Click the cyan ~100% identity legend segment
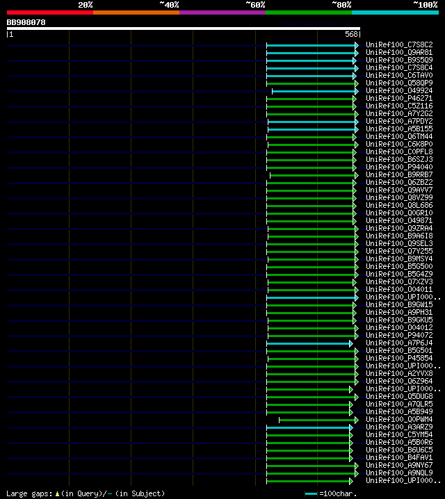 [396, 13]
